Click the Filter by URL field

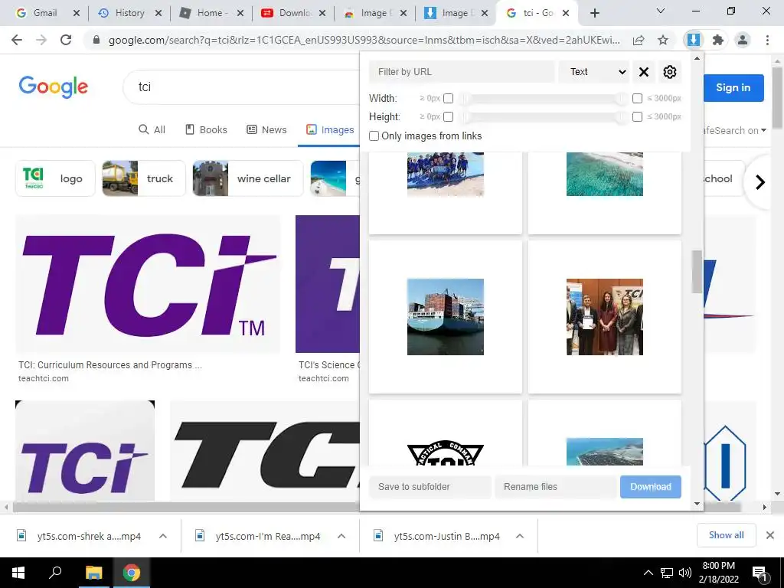pos(462,72)
